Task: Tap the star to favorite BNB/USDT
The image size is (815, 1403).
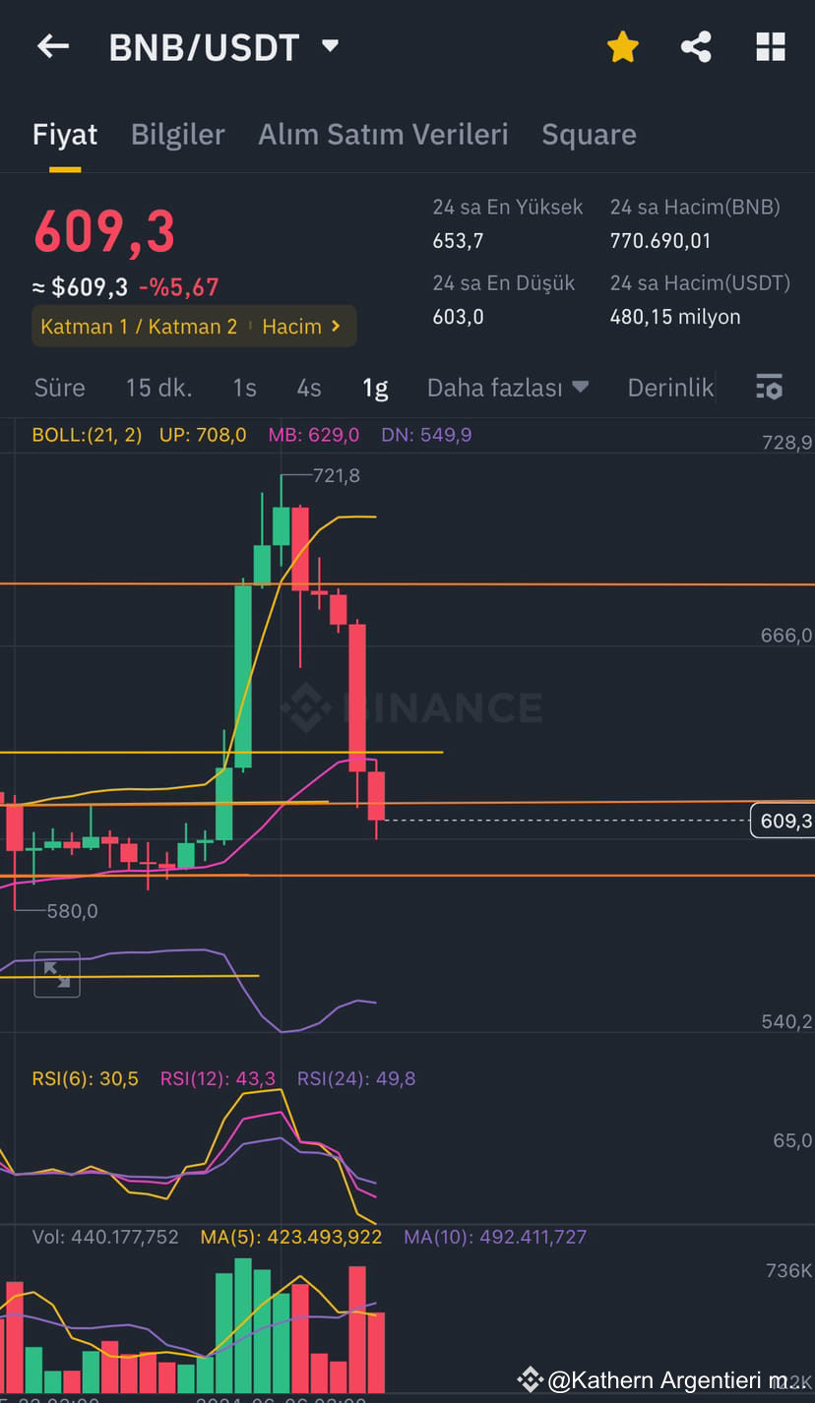Action: 623,46
